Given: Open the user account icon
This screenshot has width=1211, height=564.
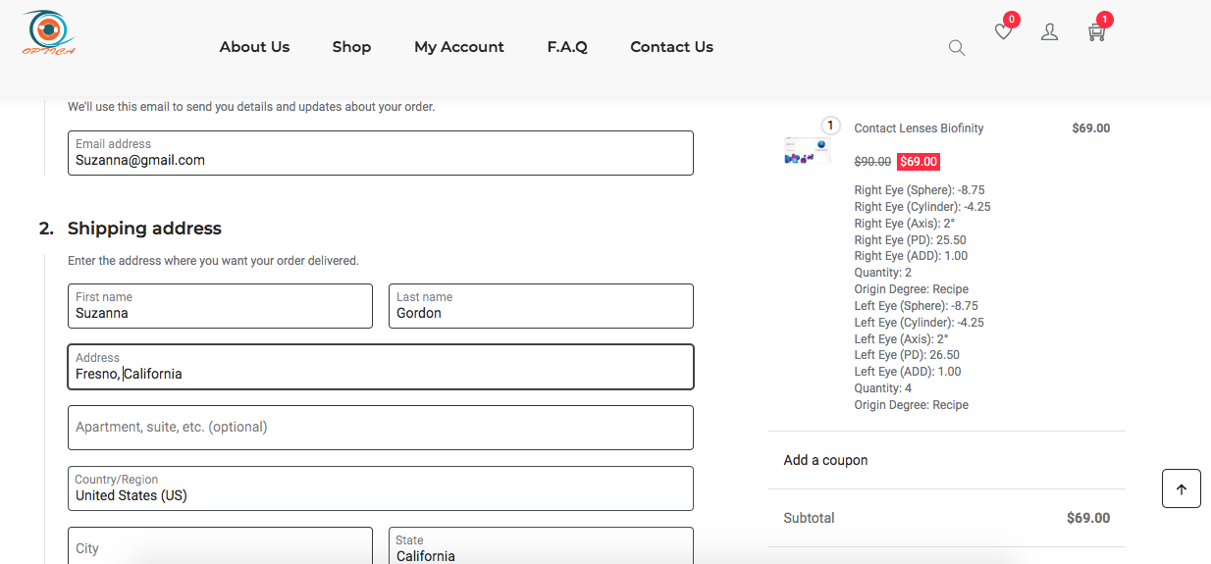Looking at the screenshot, I should (x=1049, y=32).
